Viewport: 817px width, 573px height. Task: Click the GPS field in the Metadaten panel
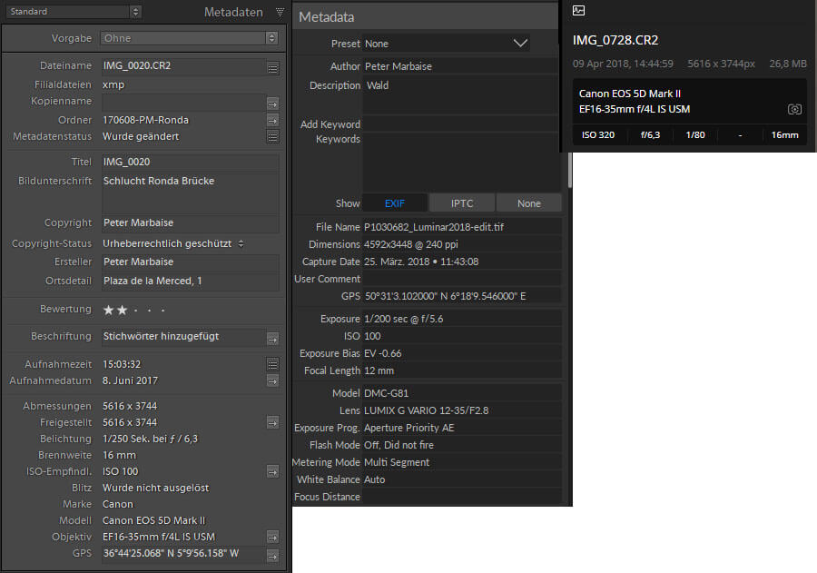[183, 554]
